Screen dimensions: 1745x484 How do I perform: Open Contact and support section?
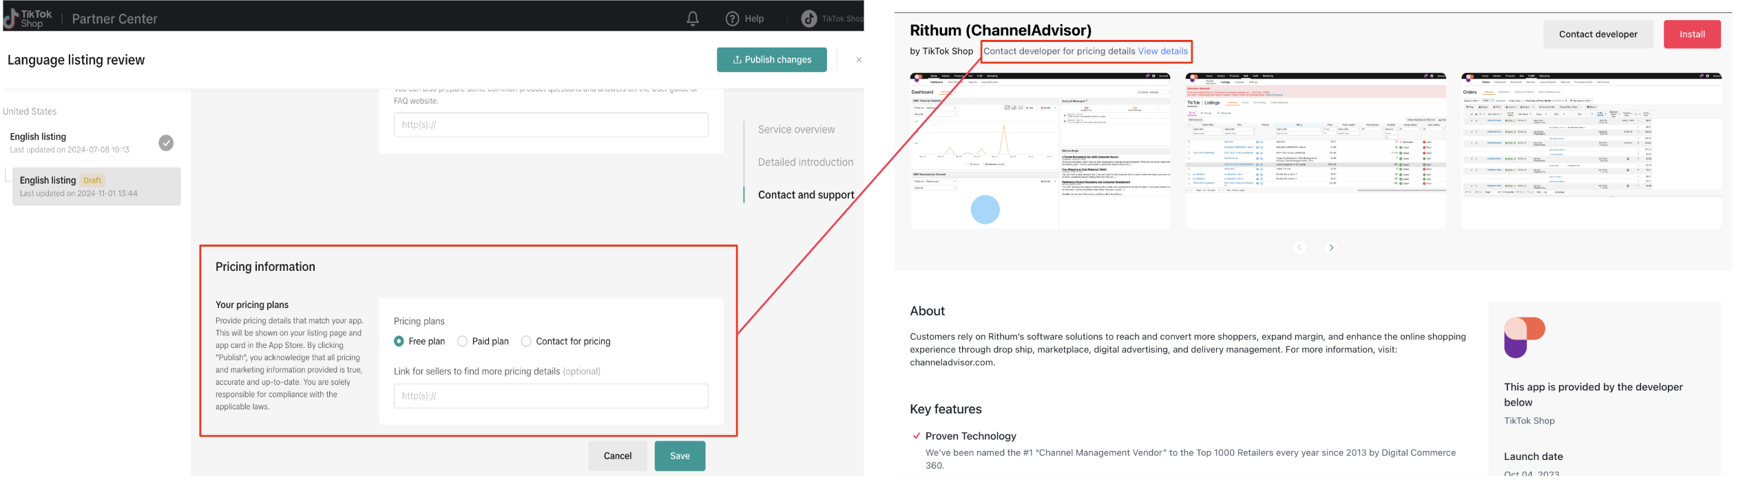pyautogui.click(x=806, y=195)
